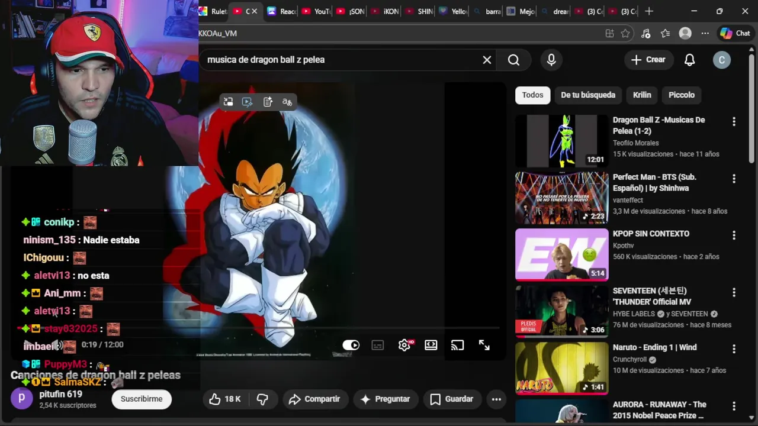Click the Compartir share button
Image resolution: width=758 pixels, height=426 pixels.
(314, 399)
